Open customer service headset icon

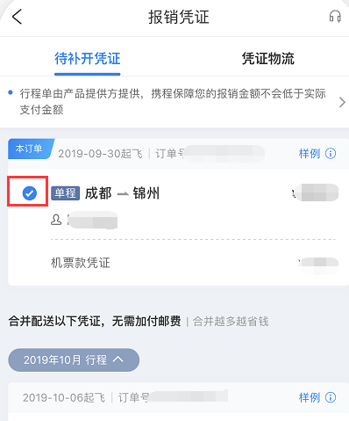335,17
